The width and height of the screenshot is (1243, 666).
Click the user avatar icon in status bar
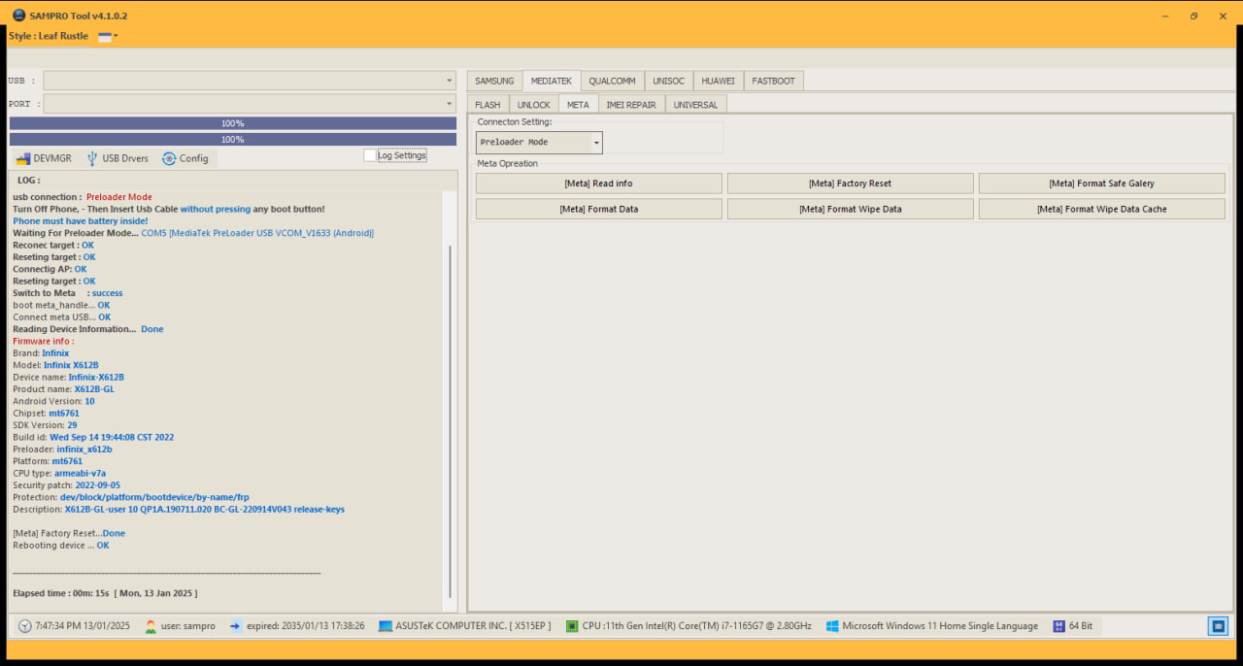coord(151,626)
